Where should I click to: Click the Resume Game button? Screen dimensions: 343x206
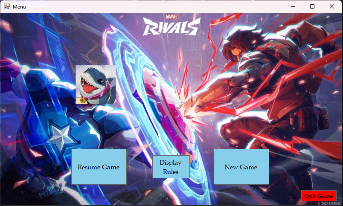click(99, 167)
